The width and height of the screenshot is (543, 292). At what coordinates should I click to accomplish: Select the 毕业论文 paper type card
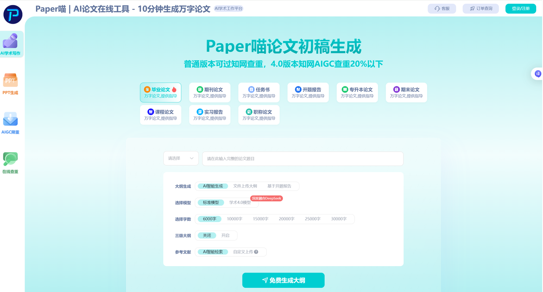click(160, 92)
